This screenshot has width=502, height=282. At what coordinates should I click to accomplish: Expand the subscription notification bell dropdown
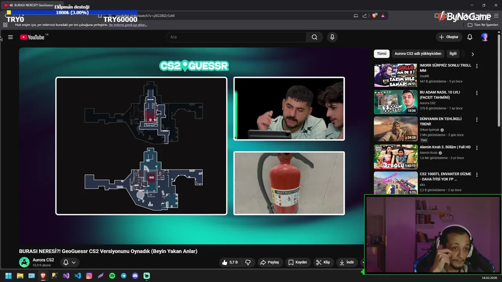click(69, 262)
